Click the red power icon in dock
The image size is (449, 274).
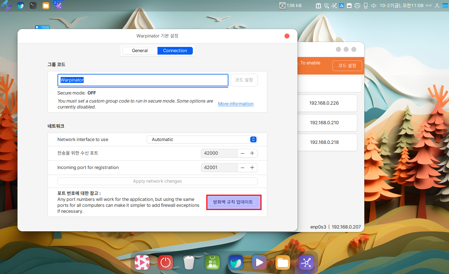click(165, 262)
